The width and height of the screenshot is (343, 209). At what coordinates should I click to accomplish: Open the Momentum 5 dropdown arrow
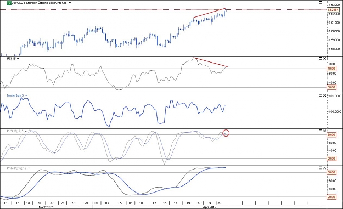26,95
